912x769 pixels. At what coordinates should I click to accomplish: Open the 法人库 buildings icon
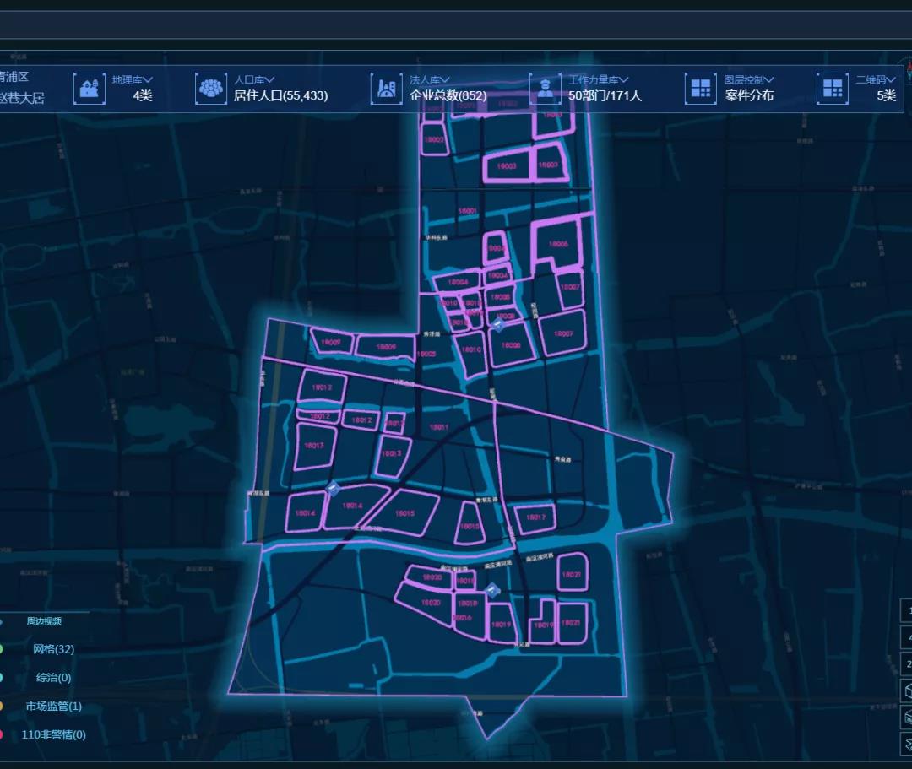coord(386,88)
